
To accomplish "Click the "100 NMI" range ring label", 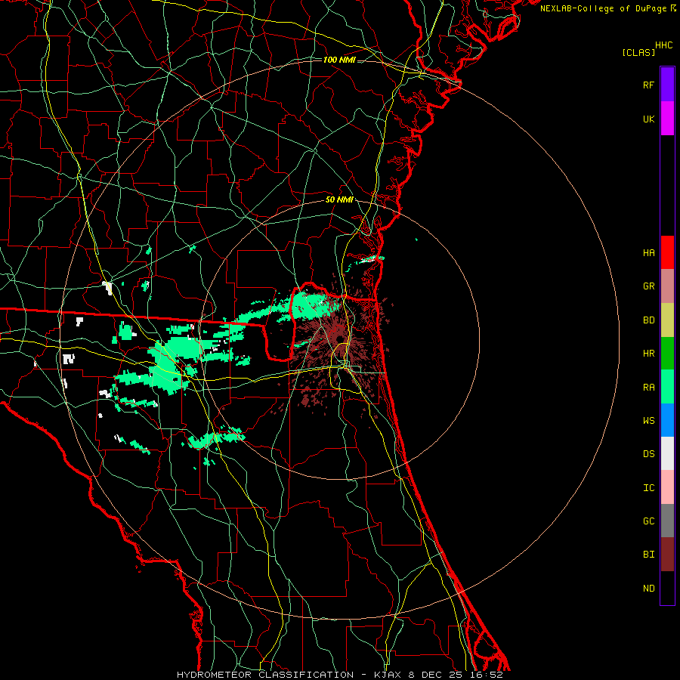I will [x=339, y=60].
